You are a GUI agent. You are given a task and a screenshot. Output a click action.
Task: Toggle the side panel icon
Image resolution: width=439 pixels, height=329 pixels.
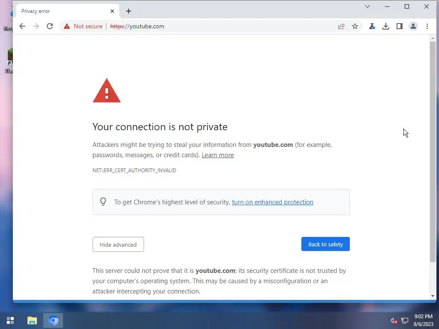pyautogui.click(x=400, y=26)
